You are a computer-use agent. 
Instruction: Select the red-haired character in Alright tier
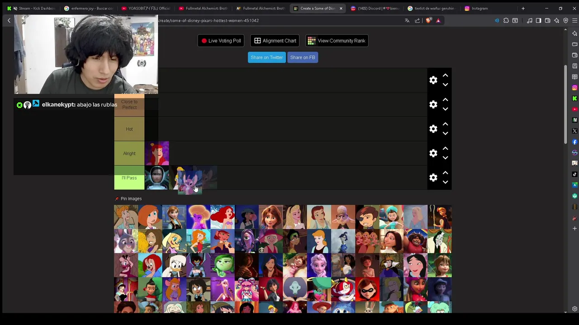click(x=157, y=153)
